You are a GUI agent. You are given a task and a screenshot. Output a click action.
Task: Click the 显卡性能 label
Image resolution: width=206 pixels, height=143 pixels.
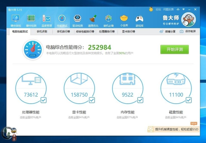(x=79, y=112)
